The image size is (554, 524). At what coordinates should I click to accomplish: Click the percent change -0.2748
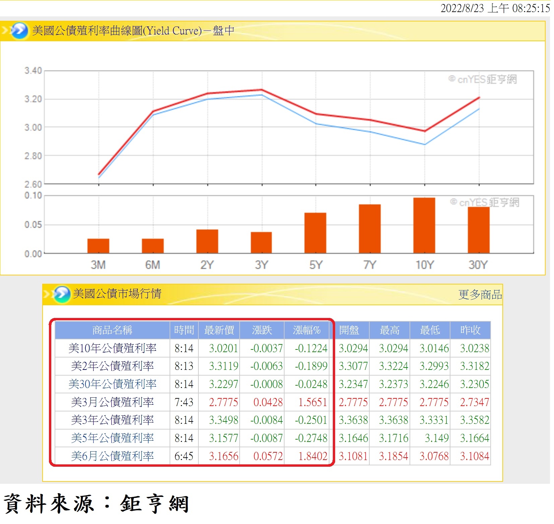coord(311,438)
